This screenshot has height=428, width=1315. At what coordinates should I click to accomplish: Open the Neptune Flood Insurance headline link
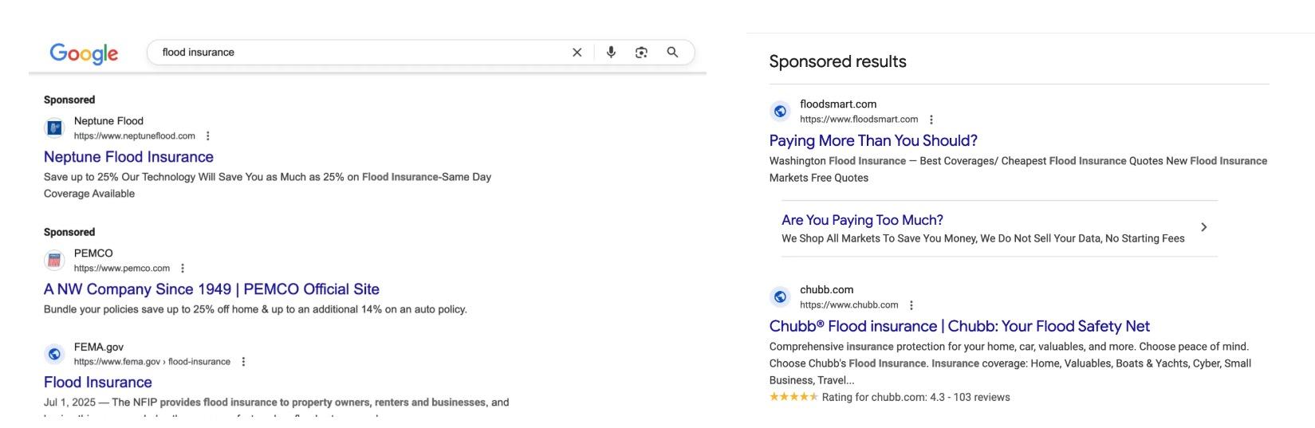(128, 157)
